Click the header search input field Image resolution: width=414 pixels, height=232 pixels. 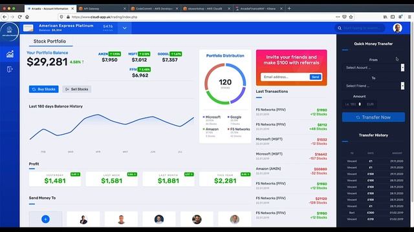362,28
